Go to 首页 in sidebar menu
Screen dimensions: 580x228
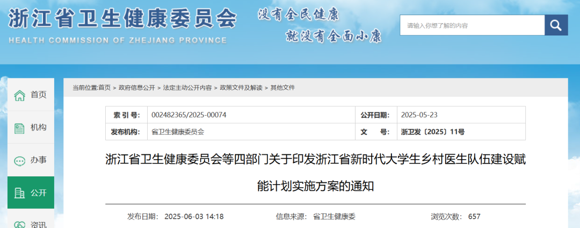(31, 95)
